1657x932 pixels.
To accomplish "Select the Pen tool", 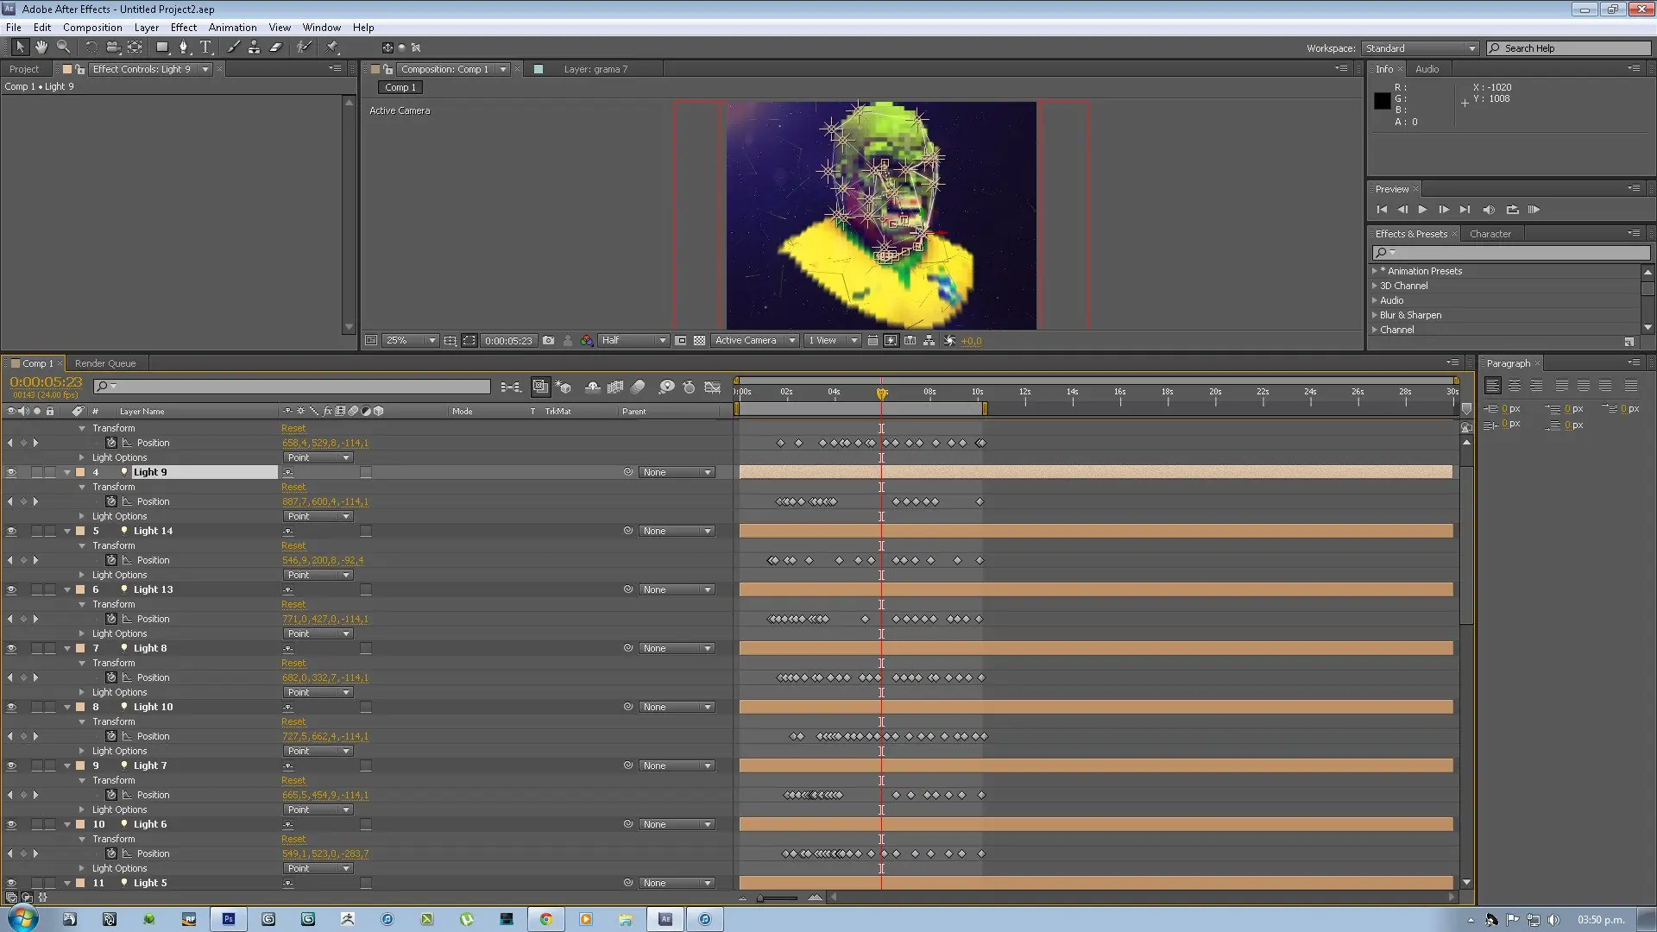I will click(x=183, y=47).
